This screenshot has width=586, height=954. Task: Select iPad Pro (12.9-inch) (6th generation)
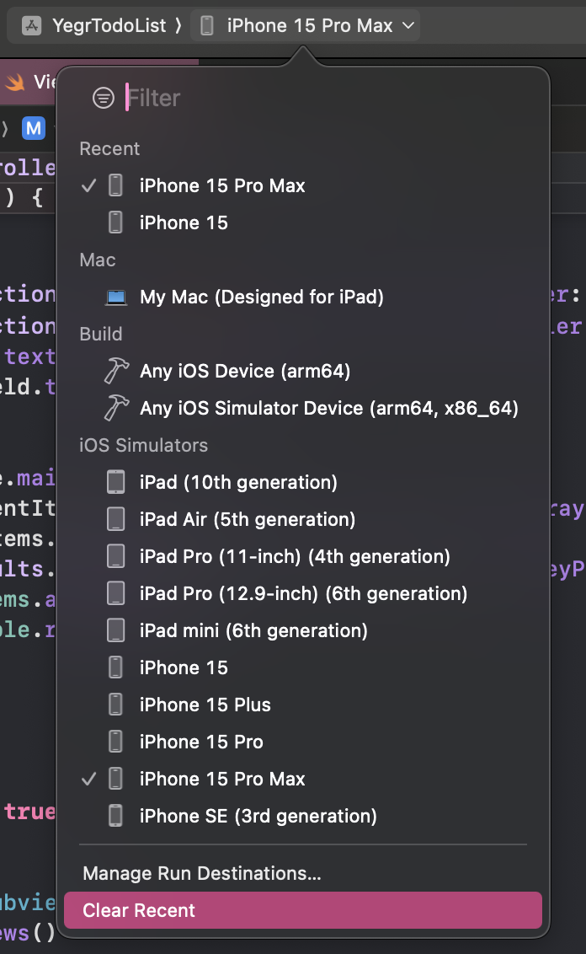[303, 594]
